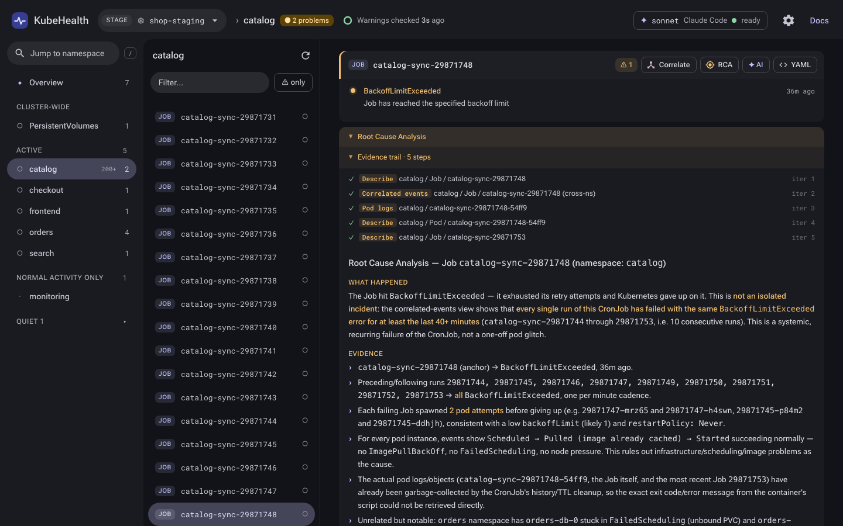Click status circle for catalog-sync-29871740
The image size is (843, 526).
click(305, 327)
